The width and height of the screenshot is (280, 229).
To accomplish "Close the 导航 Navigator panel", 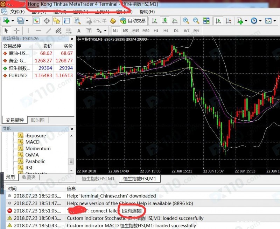I will tap(72, 129).
